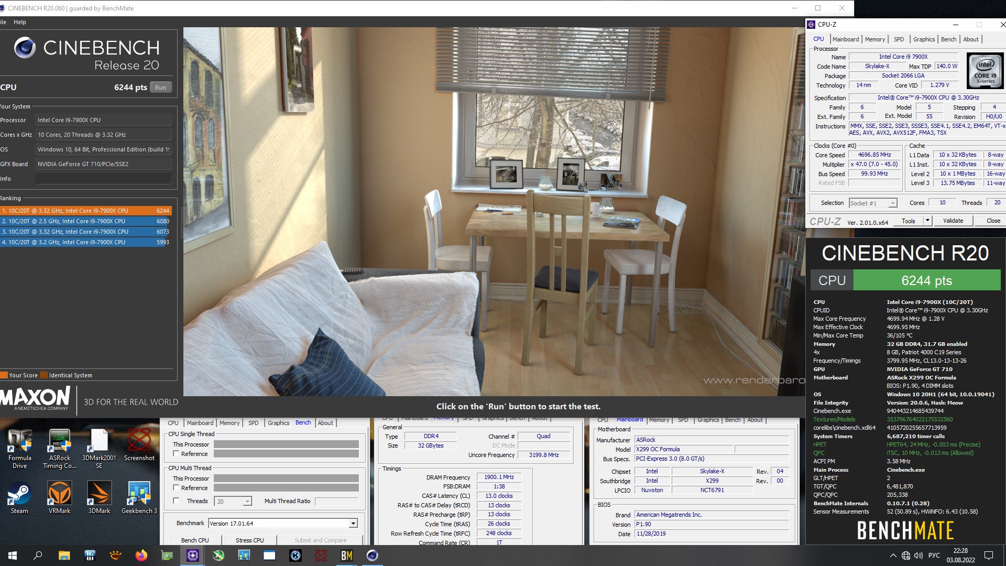Switch to Mainboard tab in top CPU-Z window
The height and width of the screenshot is (566, 1006).
tap(845, 39)
